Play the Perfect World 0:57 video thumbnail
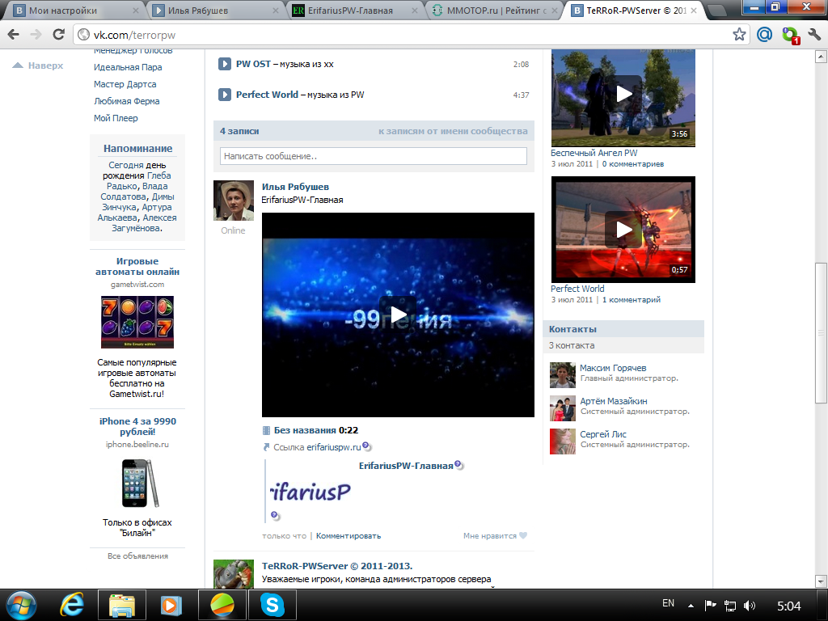The width and height of the screenshot is (828, 621). coord(623,229)
